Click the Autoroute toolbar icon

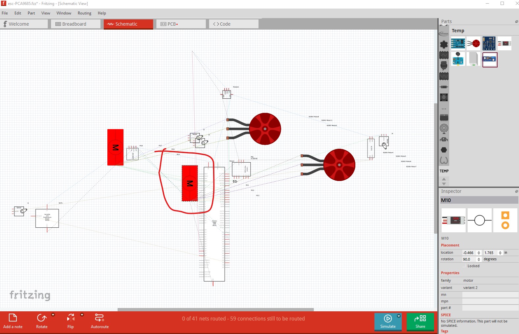[x=99, y=318]
